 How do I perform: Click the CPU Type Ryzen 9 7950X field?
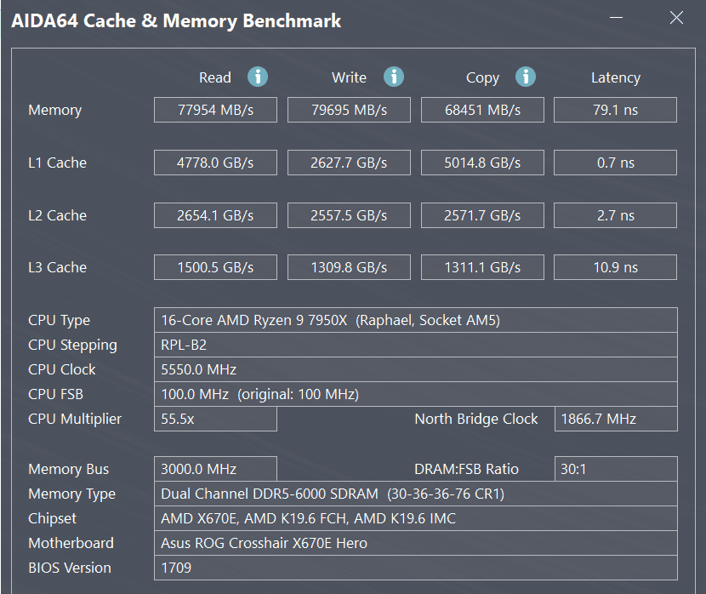pyautogui.click(x=416, y=320)
